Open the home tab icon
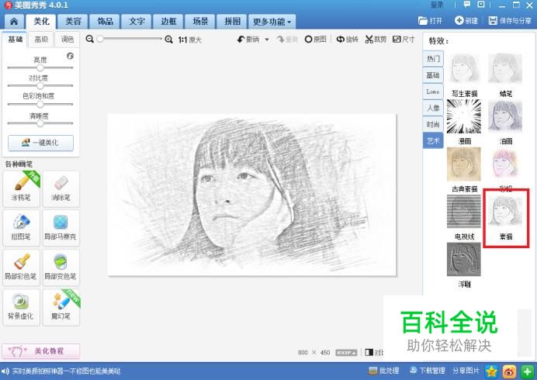This screenshot has width=537, height=380. pos(14,22)
